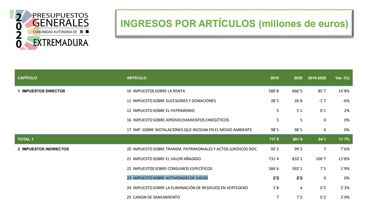This screenshot has height=201, width=367.
Task: Click highlighted 2020 value 2´2 in Juego row
Action: (x=299, y=178)
